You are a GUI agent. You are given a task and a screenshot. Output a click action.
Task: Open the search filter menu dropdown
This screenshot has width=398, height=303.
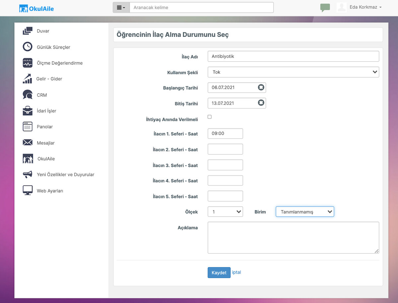pos(121,7)
